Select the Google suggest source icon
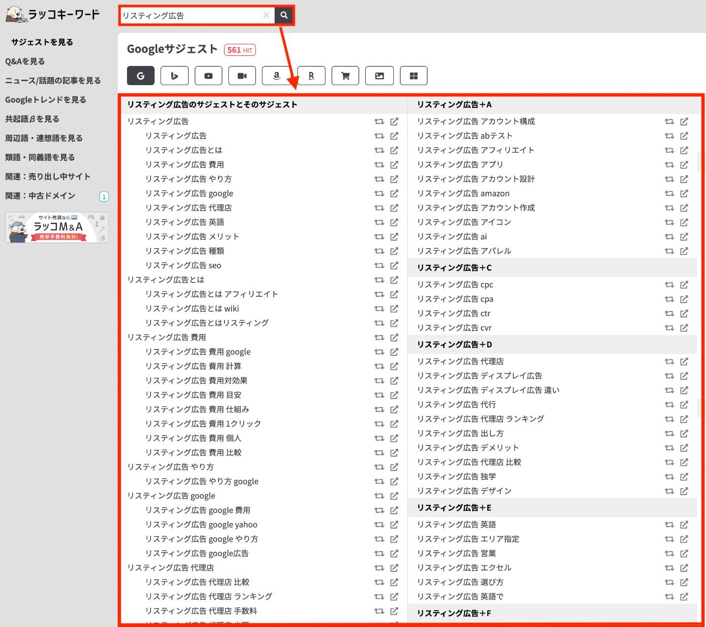706x627 pixels. click(x=141, y=76)
